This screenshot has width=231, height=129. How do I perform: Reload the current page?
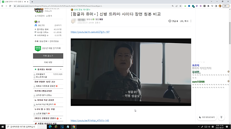click(x=10, y=6)
